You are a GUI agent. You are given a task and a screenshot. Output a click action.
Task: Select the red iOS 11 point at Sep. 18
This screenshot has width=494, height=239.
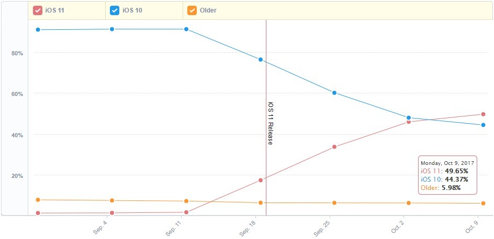(x=261, y=180)
